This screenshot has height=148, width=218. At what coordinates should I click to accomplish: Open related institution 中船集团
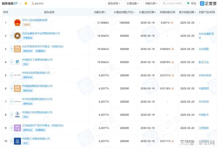point(204,88)
